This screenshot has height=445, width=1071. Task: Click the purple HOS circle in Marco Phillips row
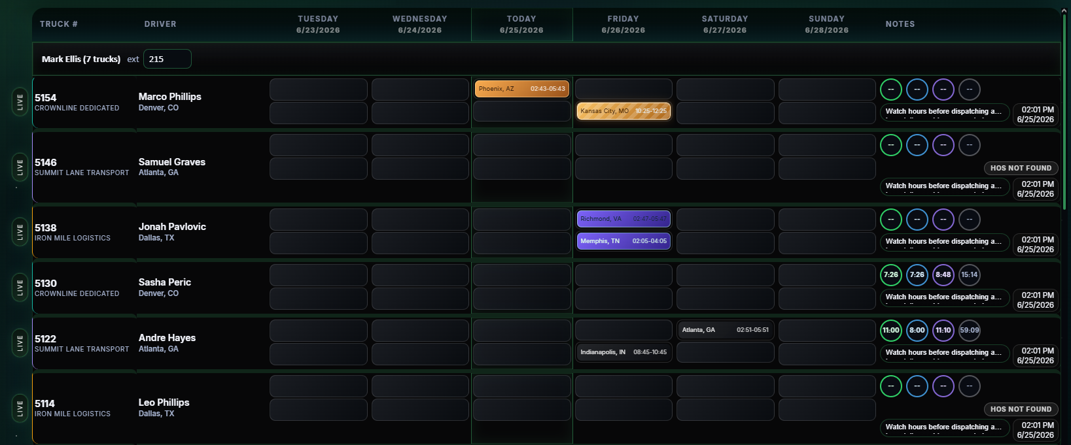pos(943,90)
